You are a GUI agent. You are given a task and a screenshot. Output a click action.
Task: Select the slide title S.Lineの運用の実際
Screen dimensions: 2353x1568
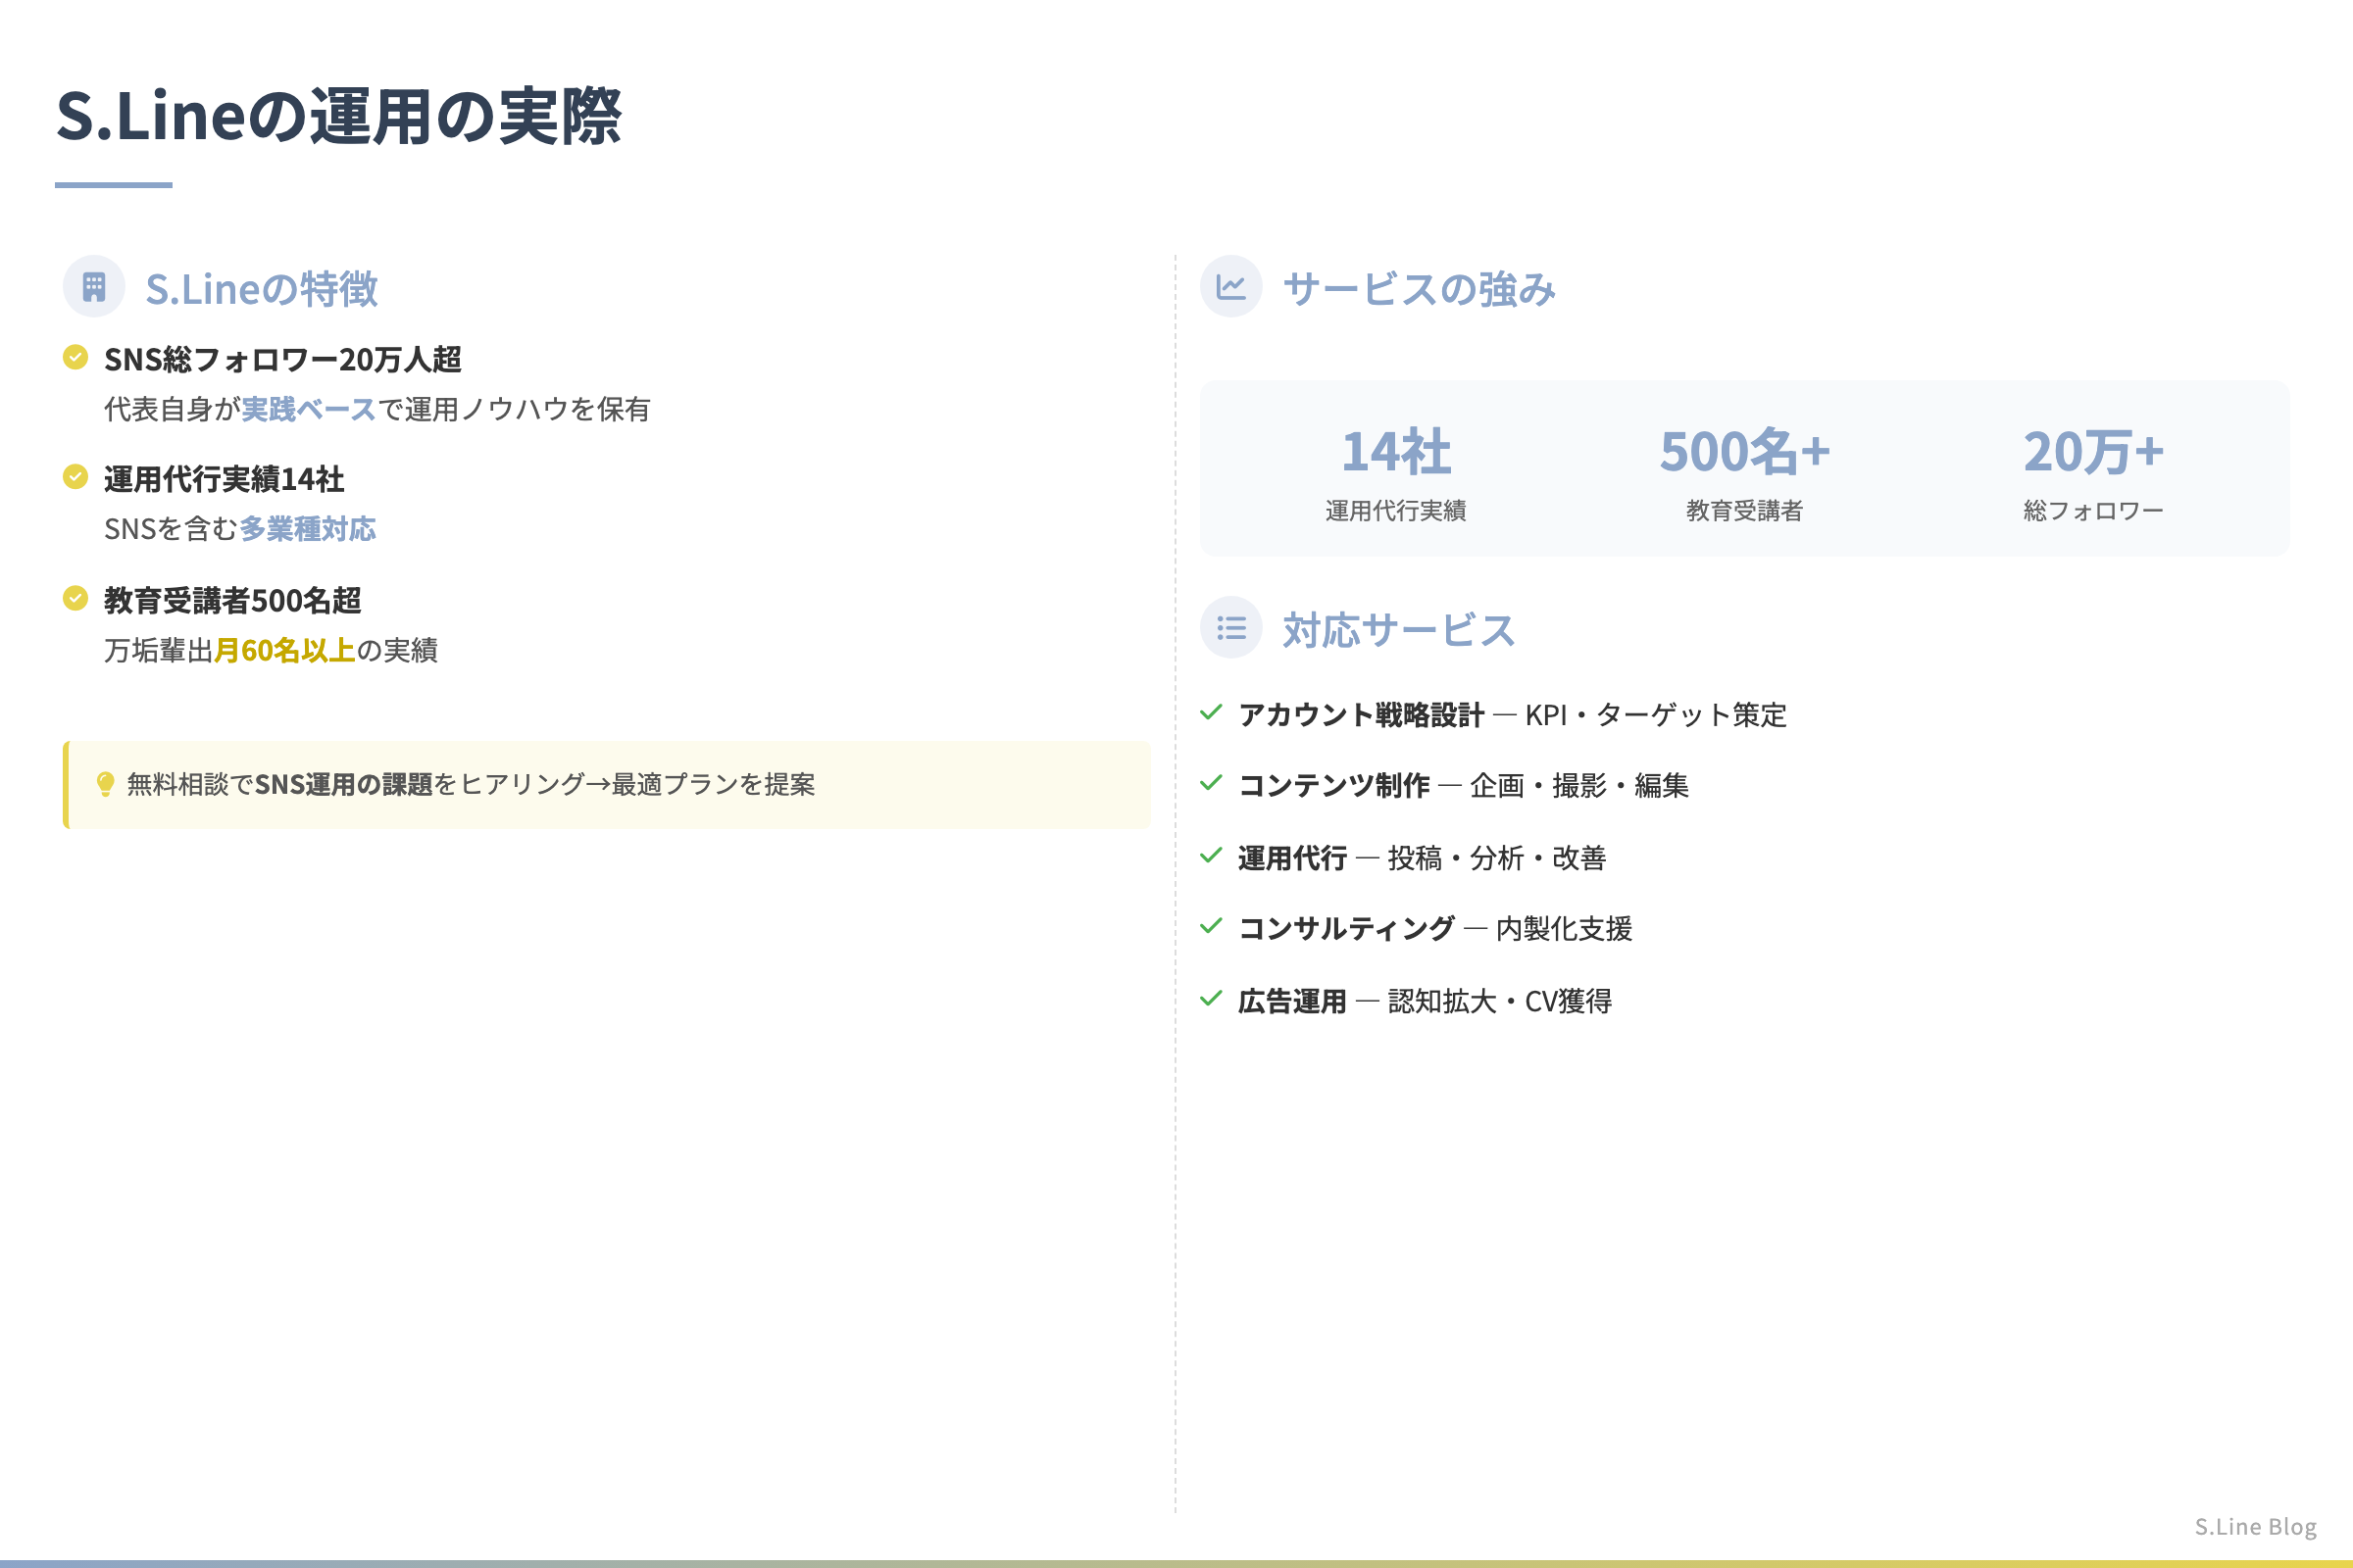tap(339, 116)
